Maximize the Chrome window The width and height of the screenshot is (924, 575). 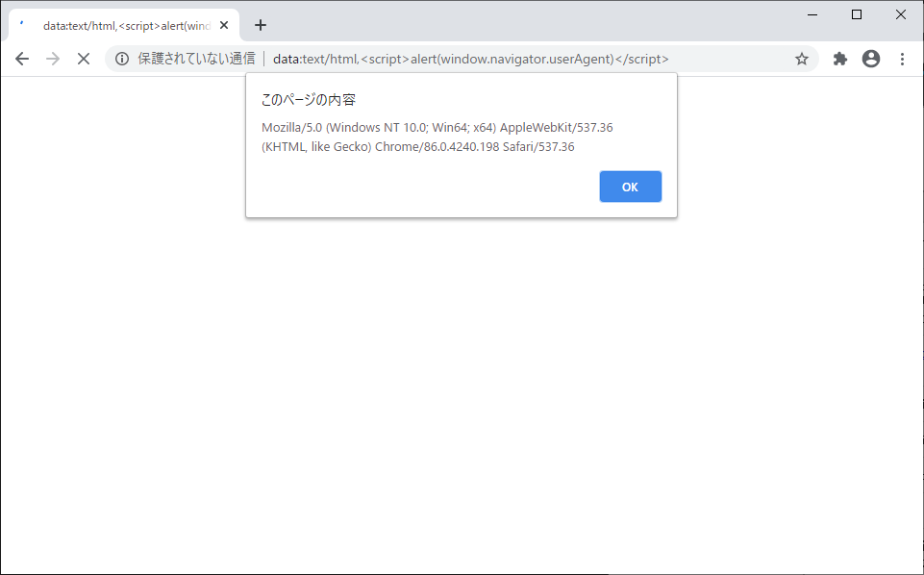[857, 14]
